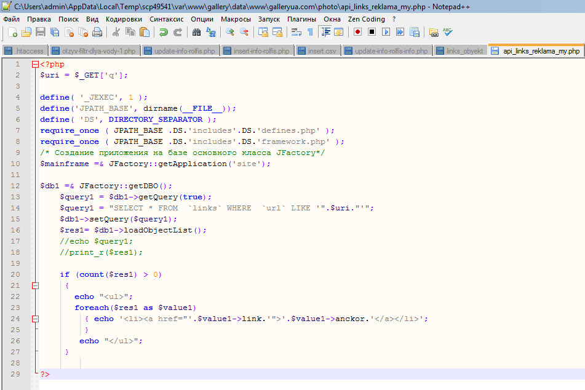Open the question mark help menu
The width and height of the screenshot is (585, 390).
(394, 19)
